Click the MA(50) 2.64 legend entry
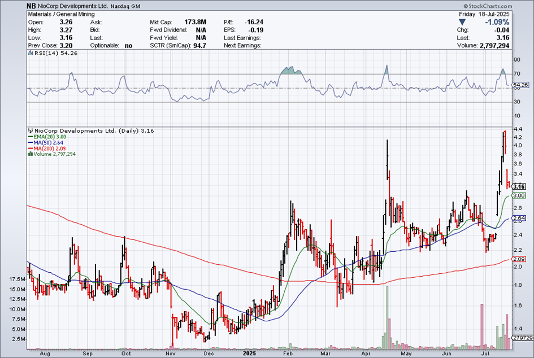Image resolution: width=534 pixels, height=358 pixels. click(x=49, y=143)
